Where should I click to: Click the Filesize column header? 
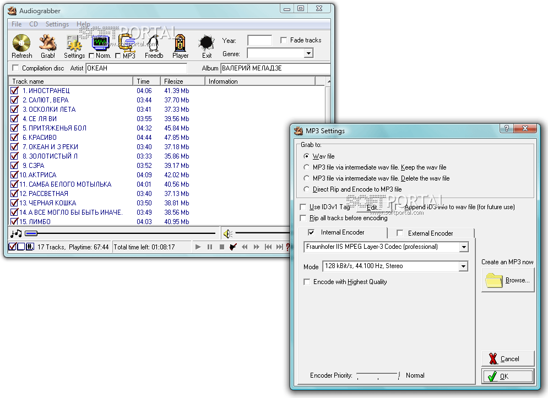click(x=182, y=81)
